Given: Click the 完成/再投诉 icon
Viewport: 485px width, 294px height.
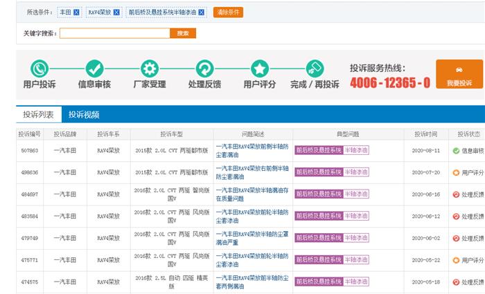Looking at the screenshot, I should [x=315, y=68].
